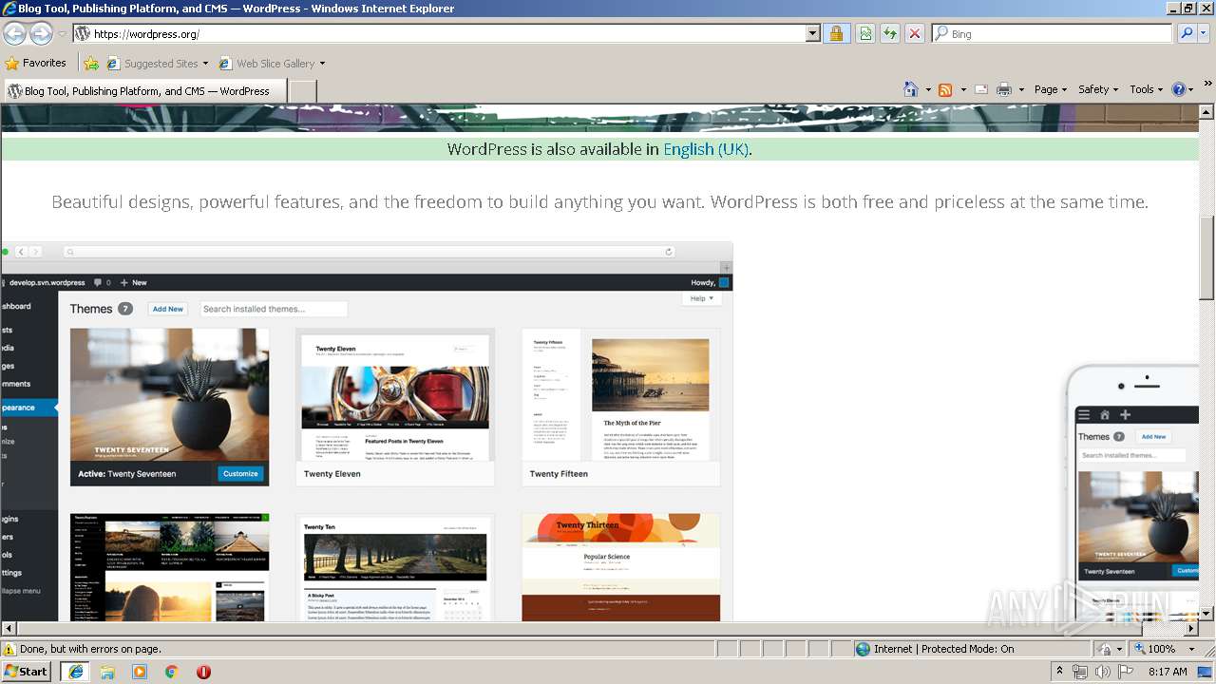Click the blue Customize button

click(x=240, y=473)
